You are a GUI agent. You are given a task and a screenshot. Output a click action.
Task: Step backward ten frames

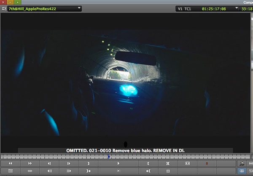(49, 171)
